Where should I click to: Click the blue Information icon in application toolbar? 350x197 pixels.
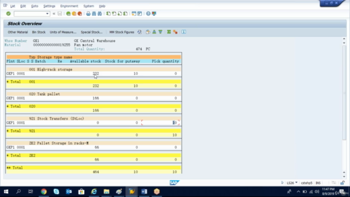click(x=184, y=32)
